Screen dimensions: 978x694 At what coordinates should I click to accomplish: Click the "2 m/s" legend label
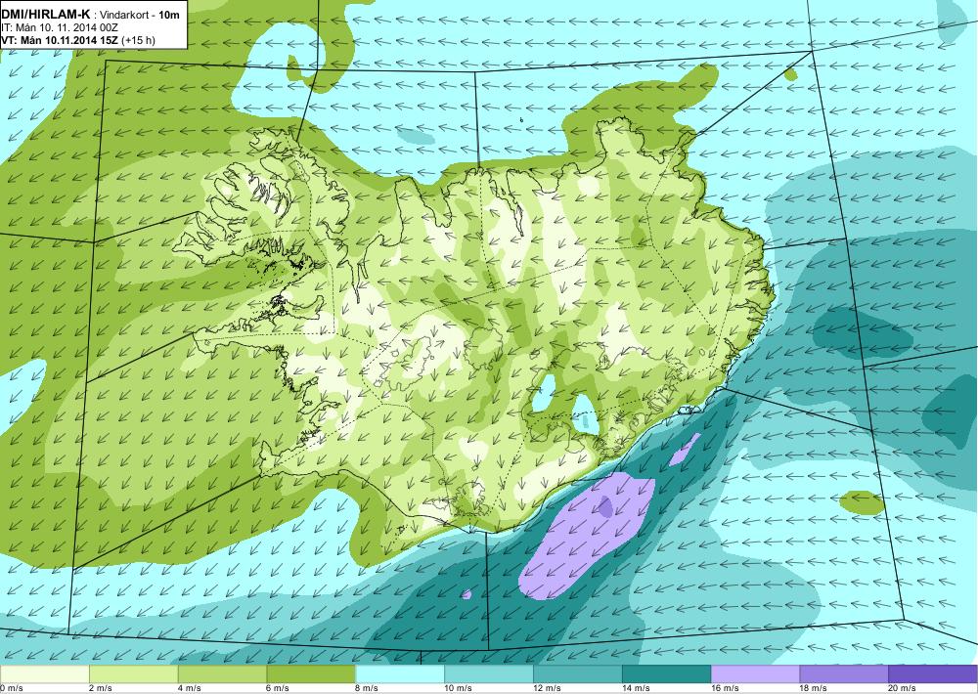click(x=101, y=688)
